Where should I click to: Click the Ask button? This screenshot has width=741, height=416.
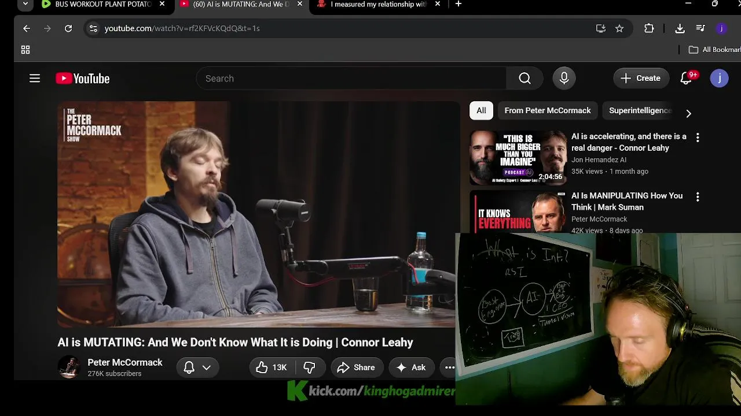(x=411, y=367)
